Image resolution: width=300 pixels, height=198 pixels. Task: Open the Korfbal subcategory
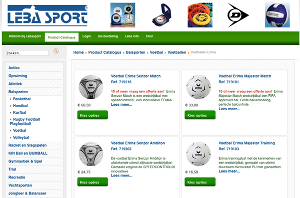click(x=19, y=112)
